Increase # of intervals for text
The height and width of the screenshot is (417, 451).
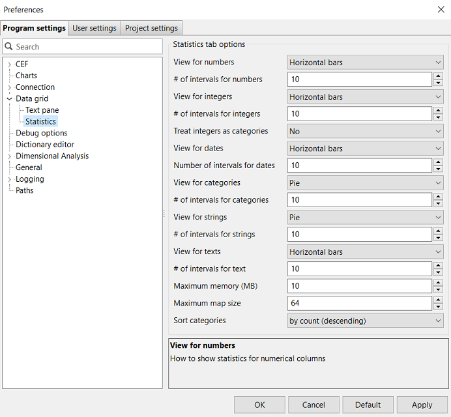[x=438, y=265]
